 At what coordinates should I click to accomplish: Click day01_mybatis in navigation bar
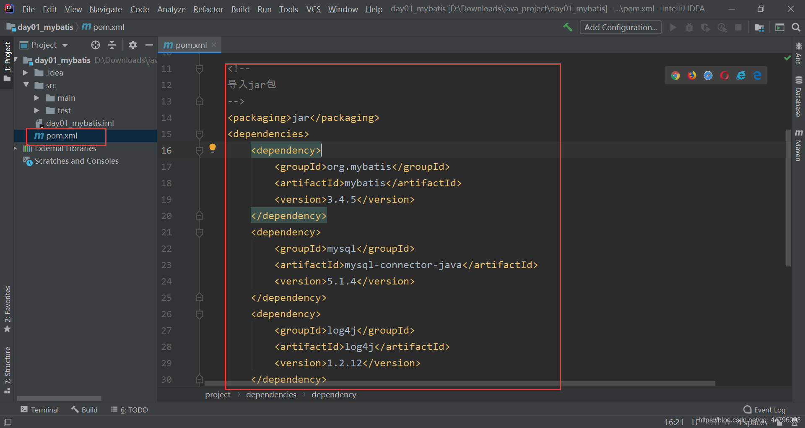(x=40, y=27)
